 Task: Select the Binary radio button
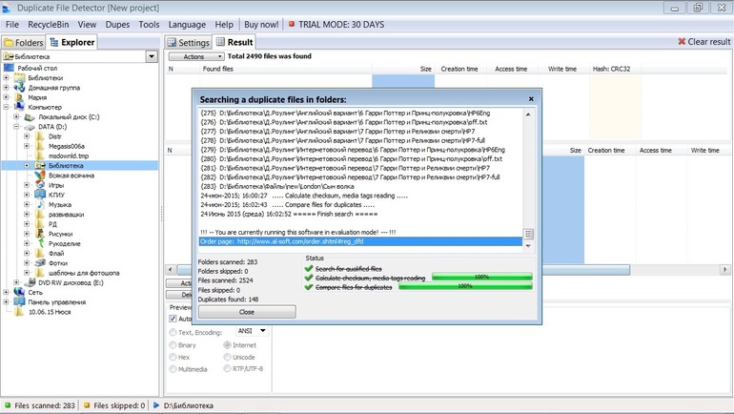[x=173, y=345]
